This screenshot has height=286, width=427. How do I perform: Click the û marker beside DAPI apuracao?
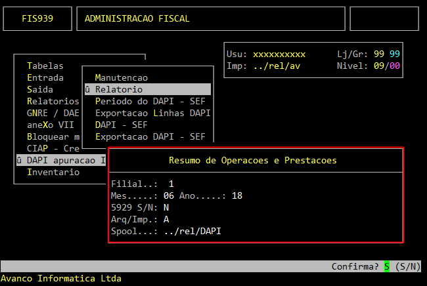pos(19,160)
